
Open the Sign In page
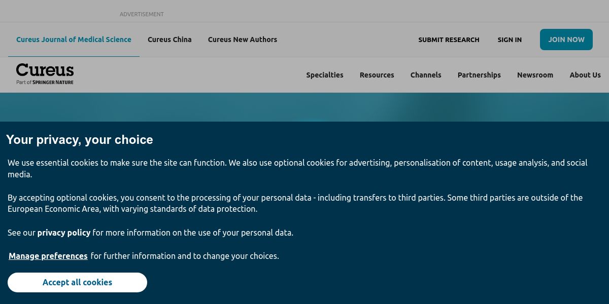[x=510, y=40]
